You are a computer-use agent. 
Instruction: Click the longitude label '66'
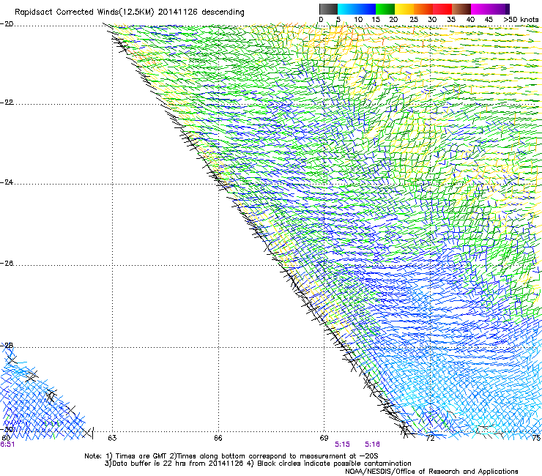coord(218,438)
